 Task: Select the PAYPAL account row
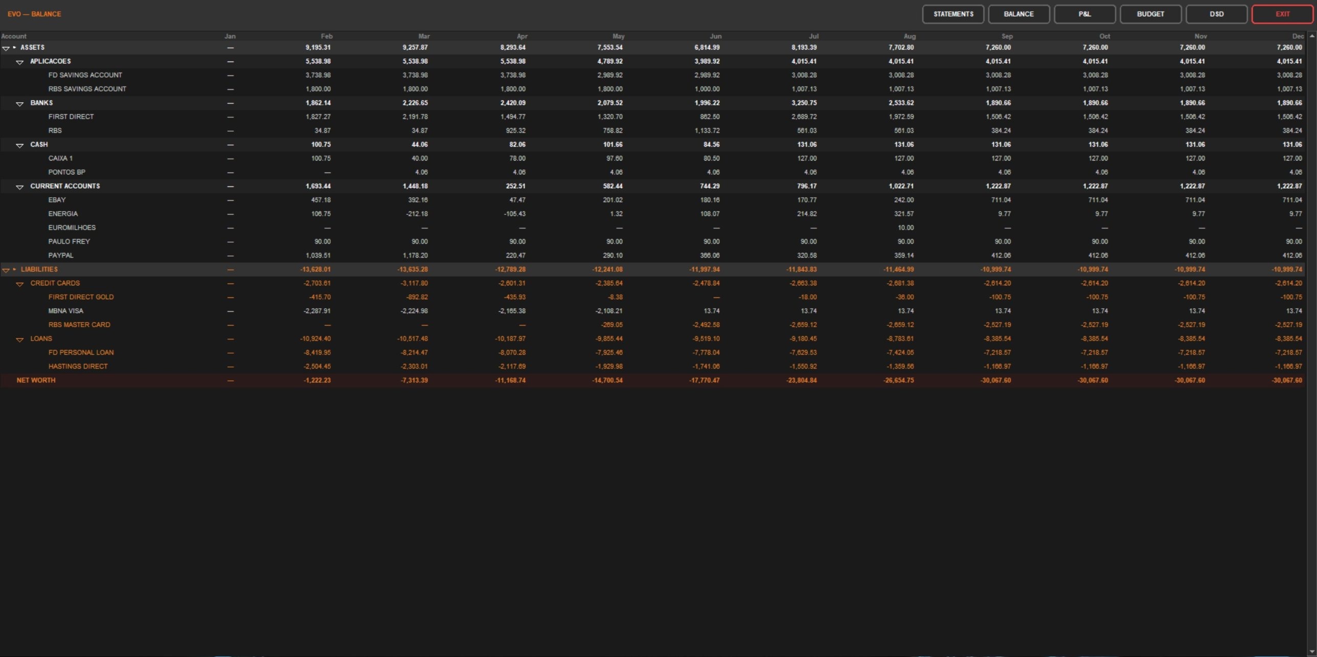(x=652, y=255)
